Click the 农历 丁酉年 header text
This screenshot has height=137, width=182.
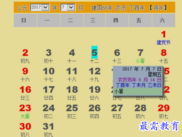pos(130,8)
